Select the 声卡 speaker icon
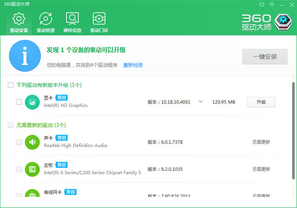Image resolution: width=297 pixels, height=208 pixels. (x=32, y=142)
